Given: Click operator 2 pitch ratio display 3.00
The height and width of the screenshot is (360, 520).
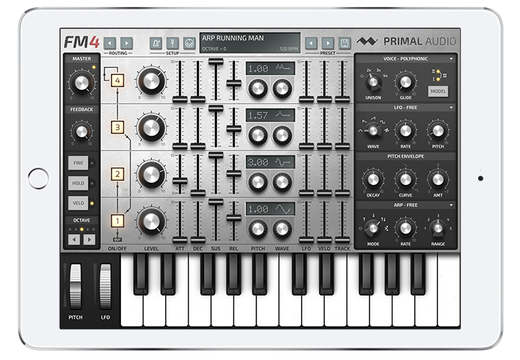Looking at the screenshot, I should [270, 162].
